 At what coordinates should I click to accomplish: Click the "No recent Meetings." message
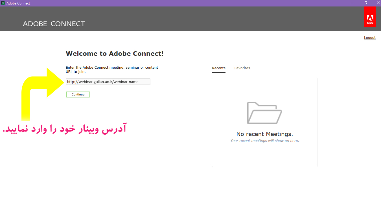tap(264, 134)
